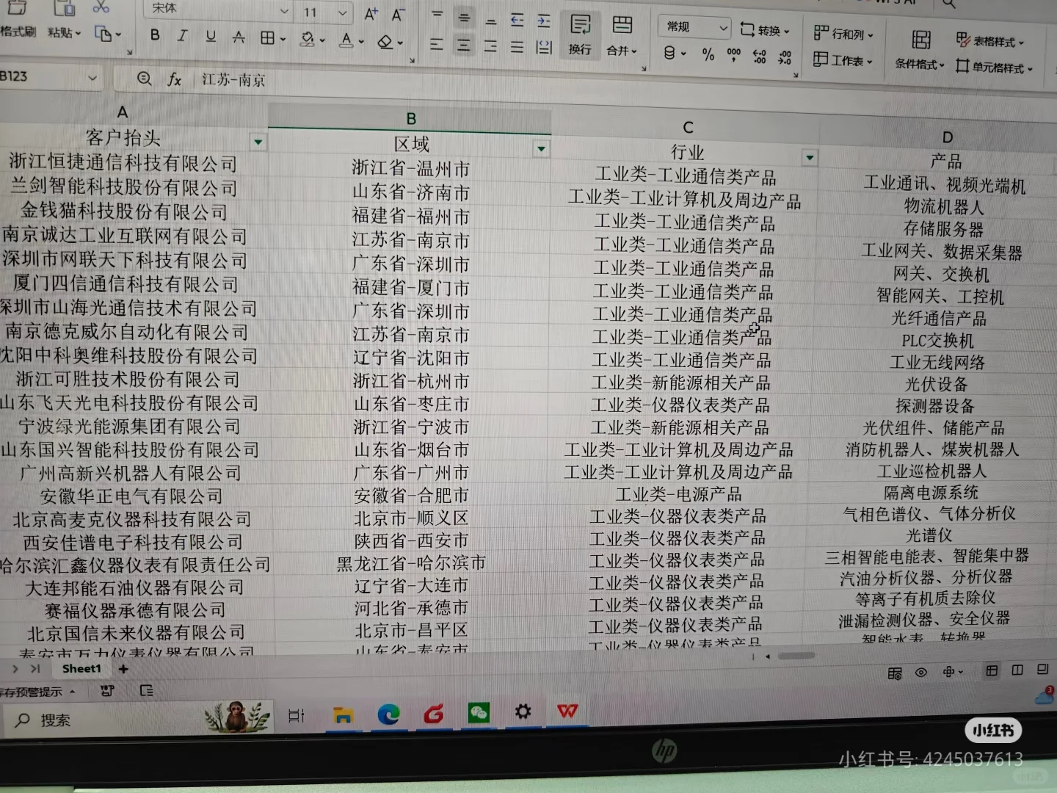Open the insert function (fx) tool
This screenshot has height=793, width=1057.
(x=174, y=79)
